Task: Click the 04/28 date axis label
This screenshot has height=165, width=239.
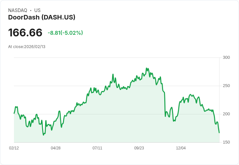Action: [56, 148]
